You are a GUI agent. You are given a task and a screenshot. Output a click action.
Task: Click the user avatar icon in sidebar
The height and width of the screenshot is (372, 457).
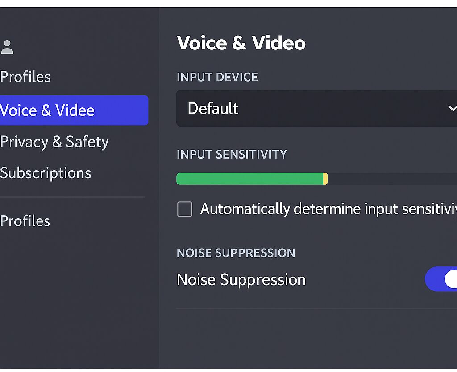point(7,47)
